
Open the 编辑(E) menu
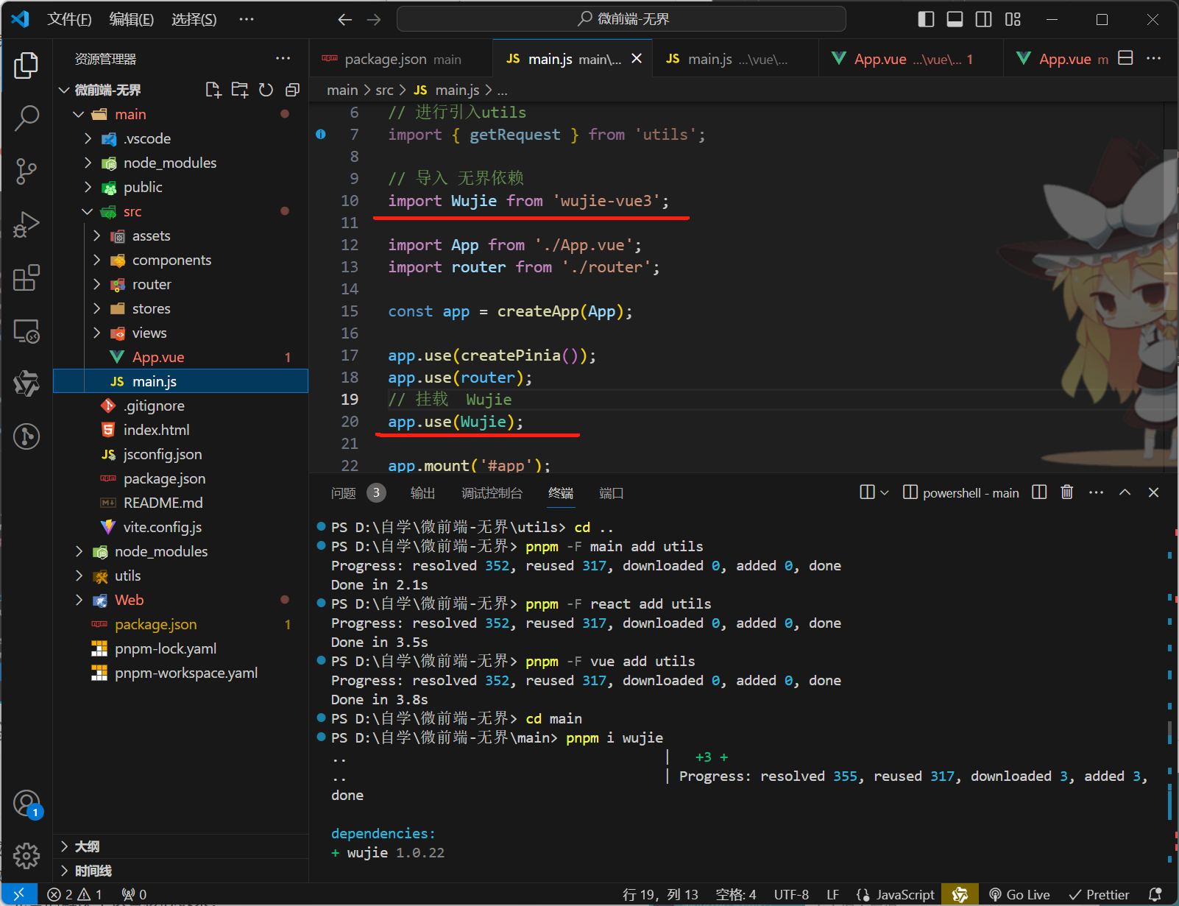coord(132,20)
